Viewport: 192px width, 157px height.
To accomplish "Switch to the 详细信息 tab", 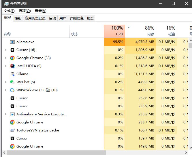I will (x=76, y=18).
